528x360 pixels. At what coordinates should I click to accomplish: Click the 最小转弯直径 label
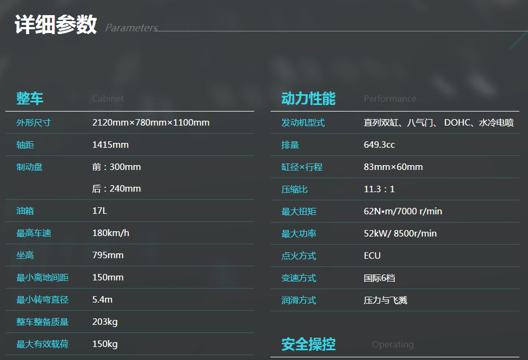[x=42, y=300]
